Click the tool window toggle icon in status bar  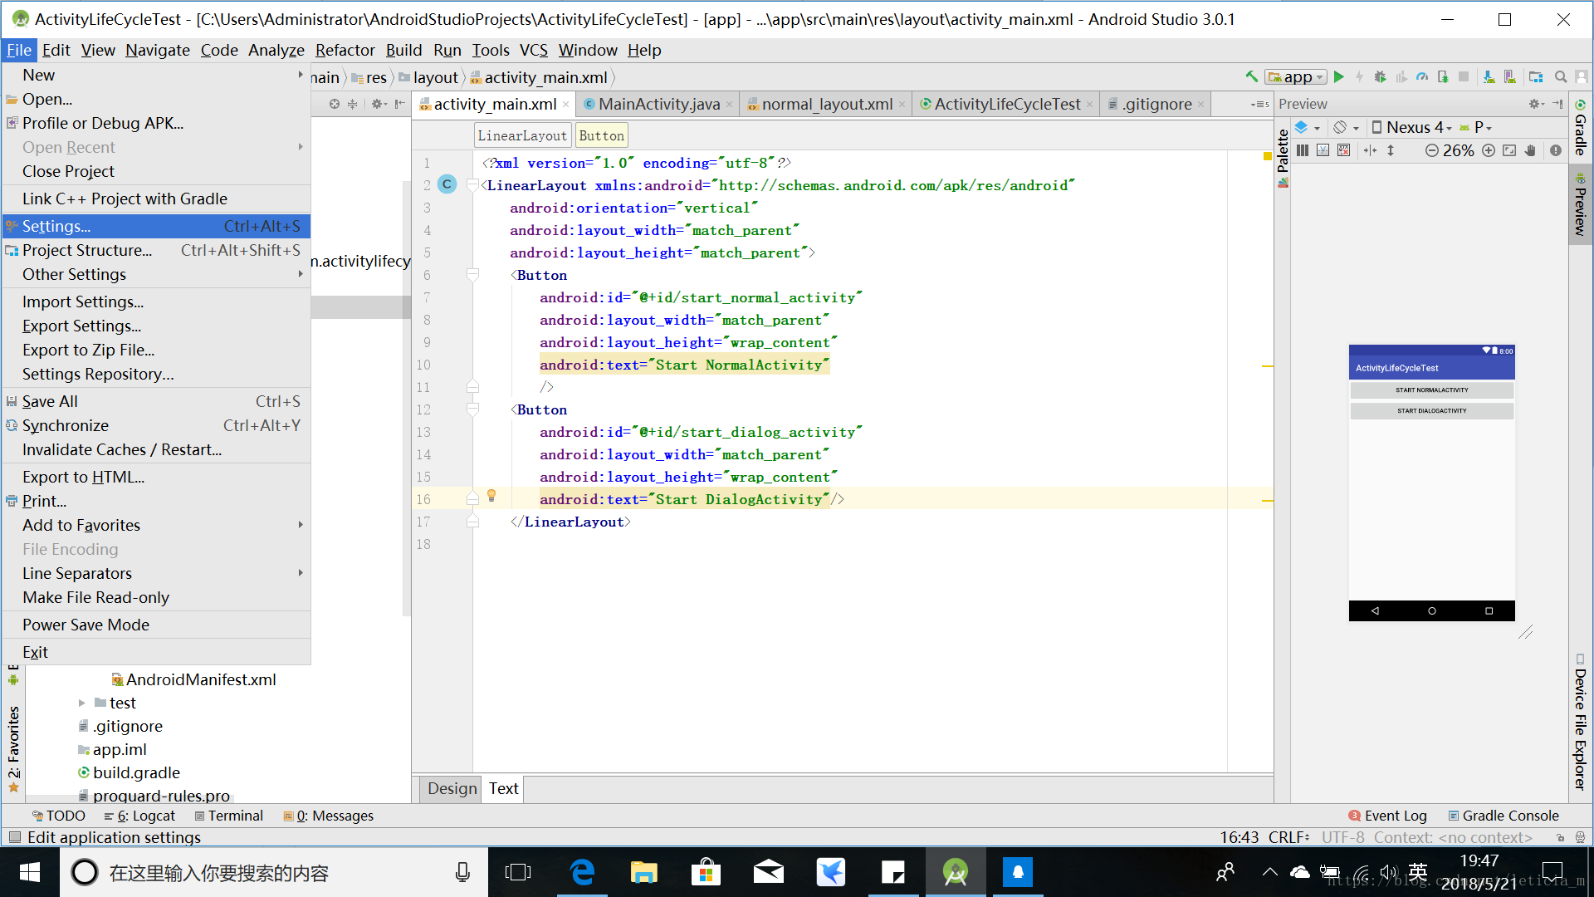[14, 837]
